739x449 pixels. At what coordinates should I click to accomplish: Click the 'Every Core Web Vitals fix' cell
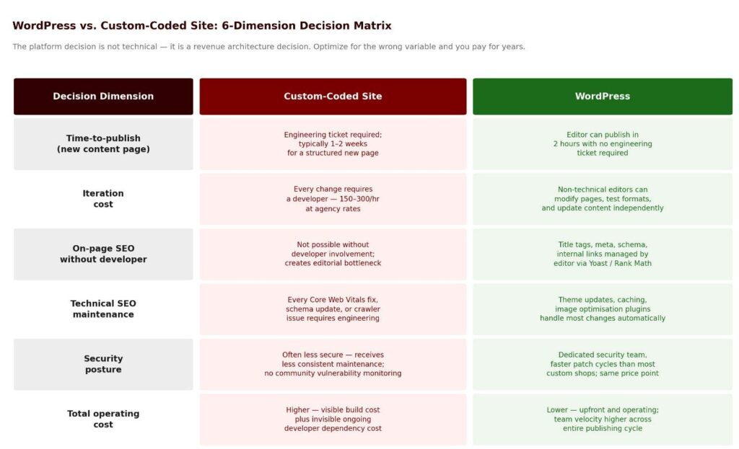point(333,309)
